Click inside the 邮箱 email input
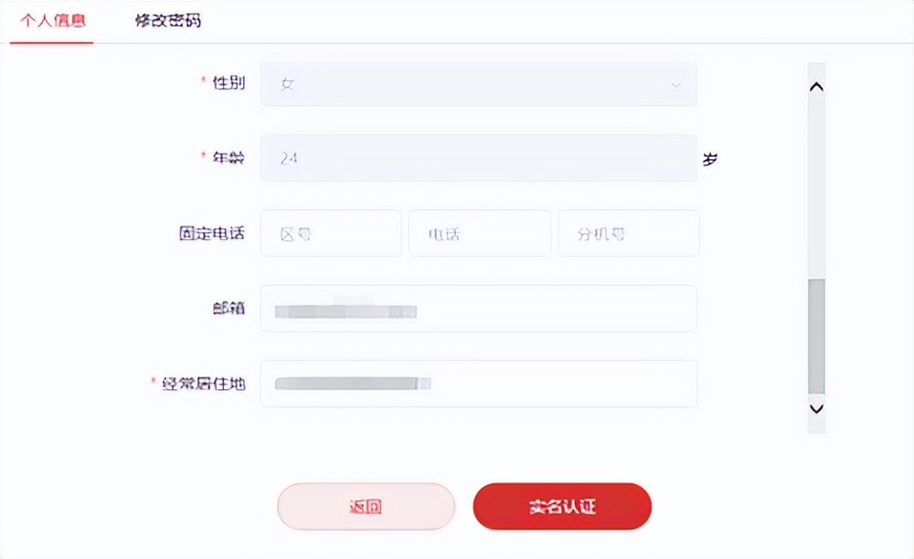914x559 pixels. point(477,308)
